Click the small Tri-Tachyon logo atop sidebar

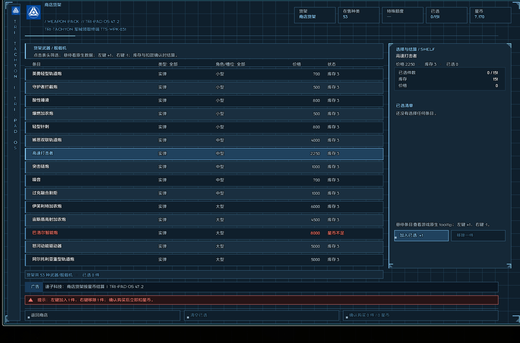tap(16, 10)
